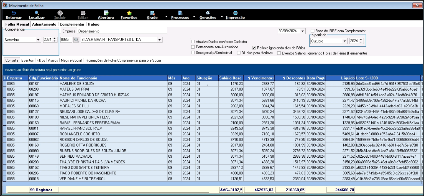The image size is (424, 196).
Task: Click the 'a partir de' year spinner
Action: click(361, 41)
